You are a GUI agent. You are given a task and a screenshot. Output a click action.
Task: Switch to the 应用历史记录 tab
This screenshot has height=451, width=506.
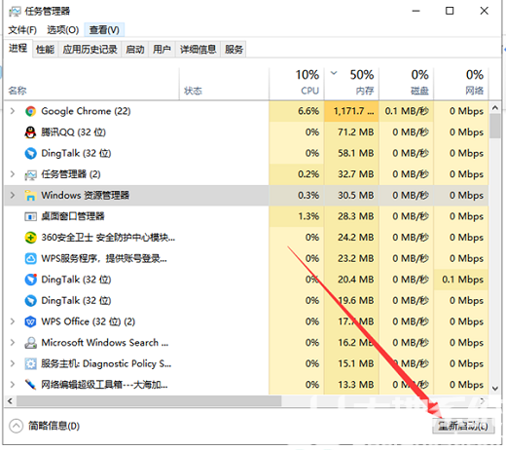click(90, 50)
